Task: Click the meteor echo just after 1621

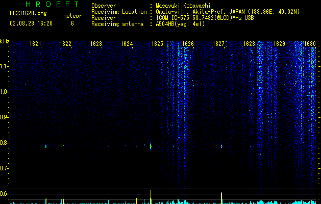Action: pyautogui.click(x=46, y=146)
